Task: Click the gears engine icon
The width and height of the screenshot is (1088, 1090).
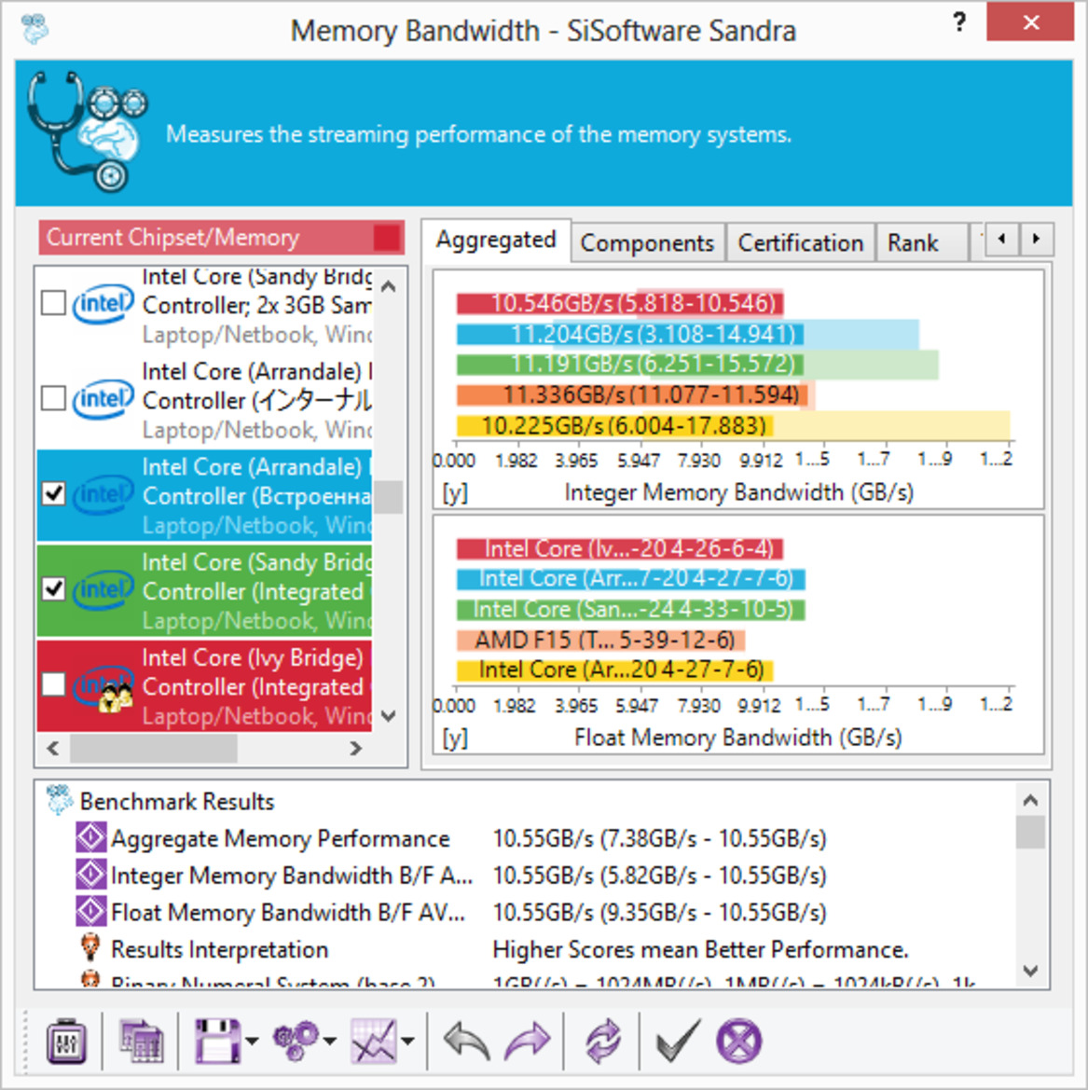Action: (x=296, y=1041)
